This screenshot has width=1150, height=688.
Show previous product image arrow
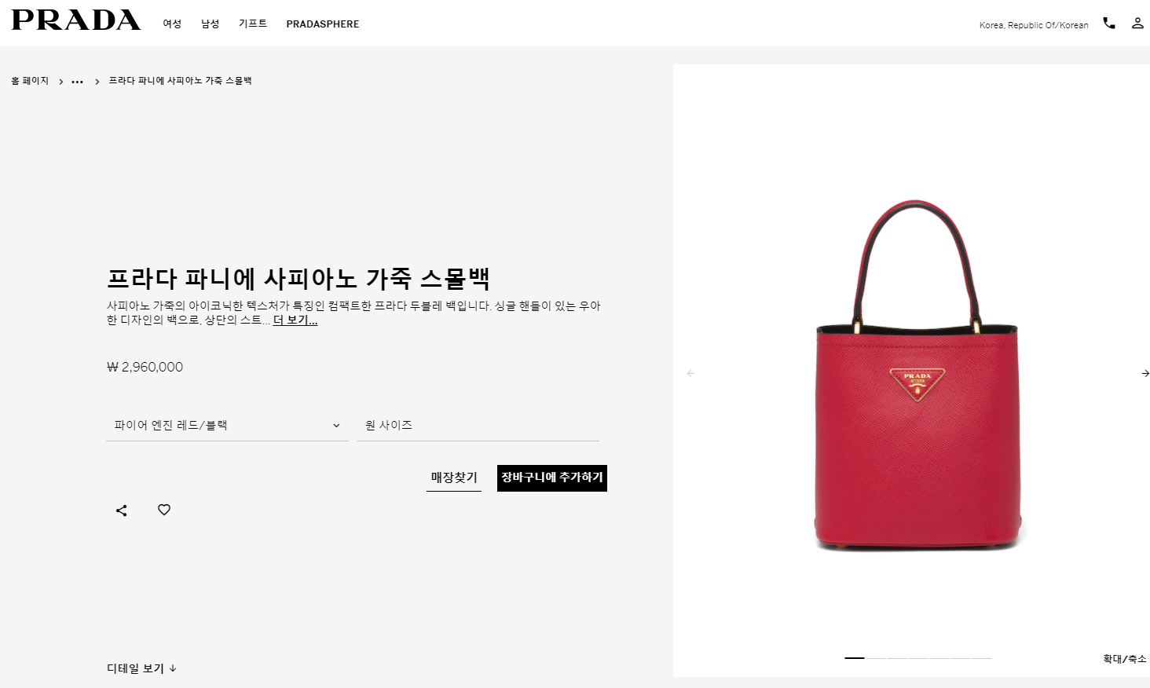(691, 374)
